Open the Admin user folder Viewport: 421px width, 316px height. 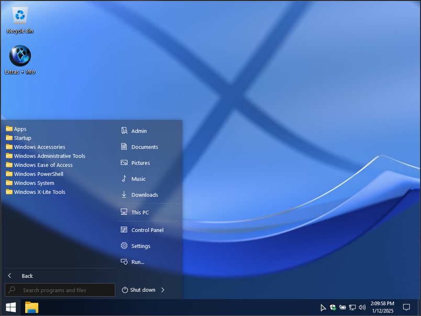point(134,131)
